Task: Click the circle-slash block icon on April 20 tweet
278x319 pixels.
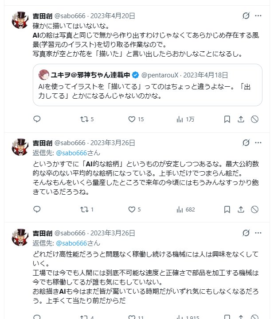Action: point(255,119)
